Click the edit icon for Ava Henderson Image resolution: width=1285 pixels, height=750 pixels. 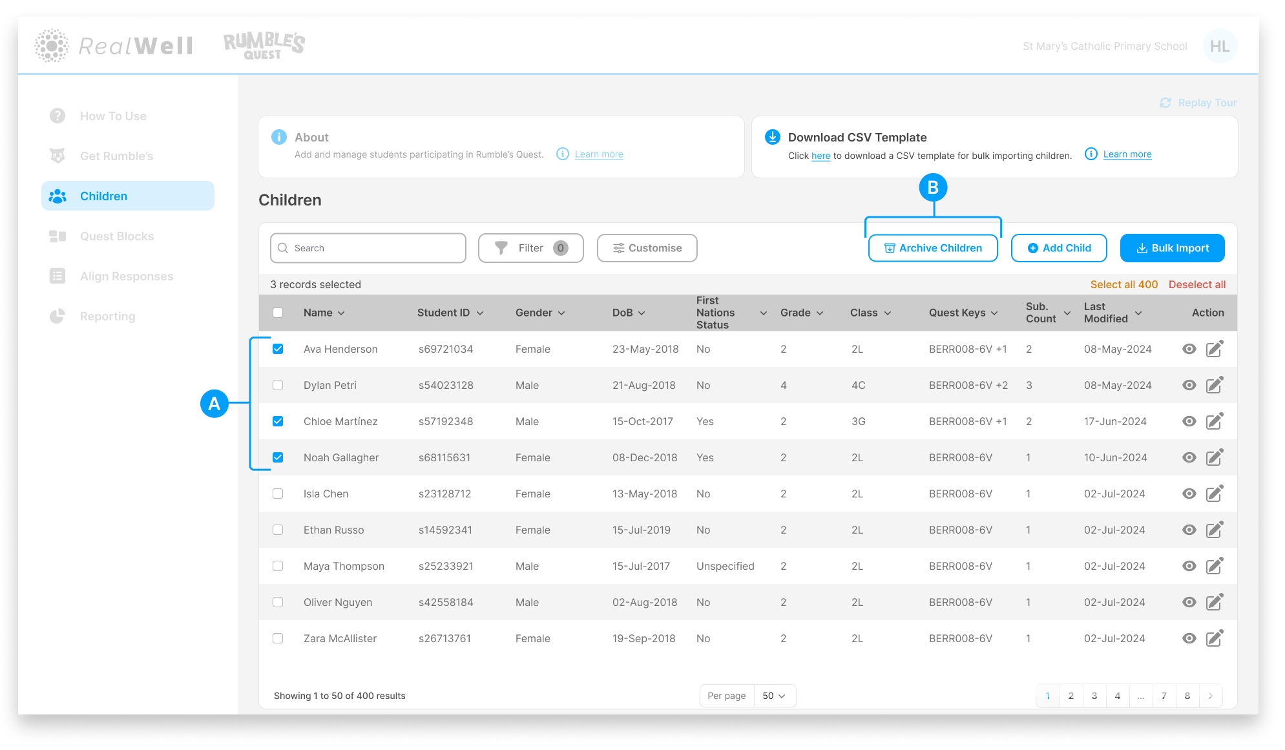[x=1215, y=349]
